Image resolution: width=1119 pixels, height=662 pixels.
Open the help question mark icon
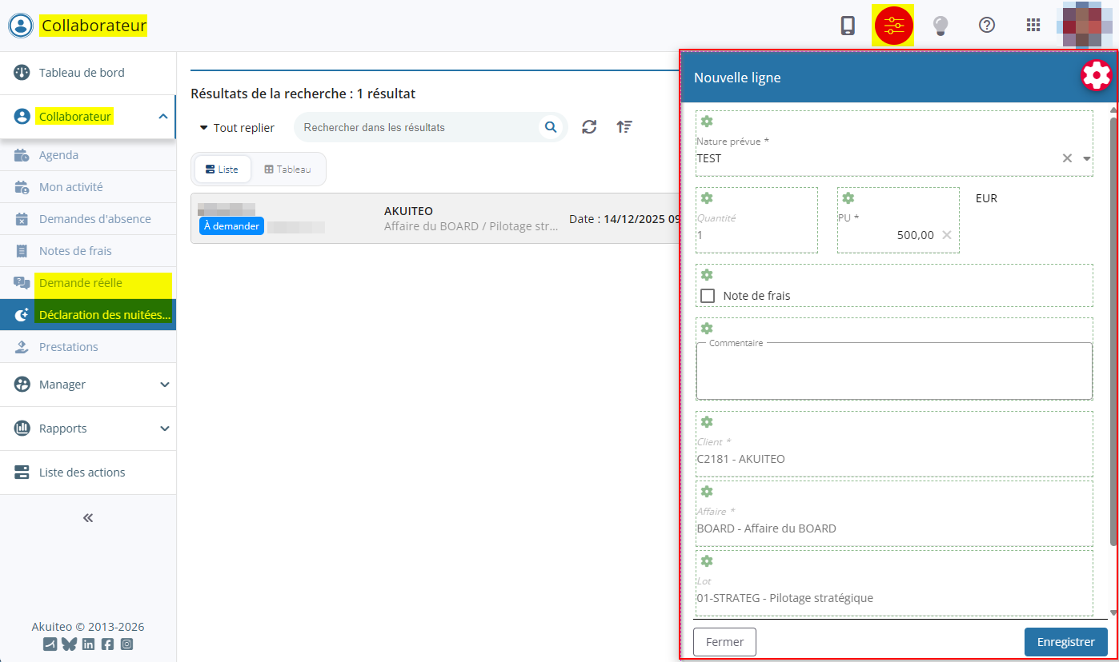(x=987, y=26)
